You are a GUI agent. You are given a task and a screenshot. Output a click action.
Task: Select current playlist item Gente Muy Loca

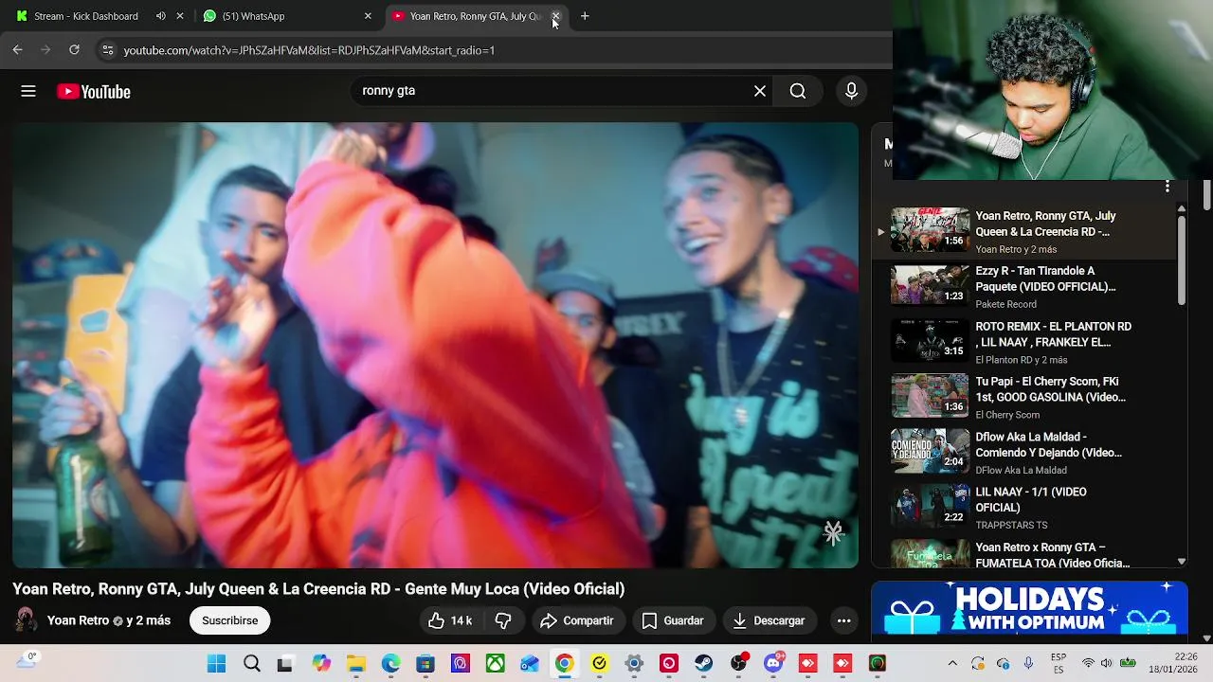click(1023, 231)
